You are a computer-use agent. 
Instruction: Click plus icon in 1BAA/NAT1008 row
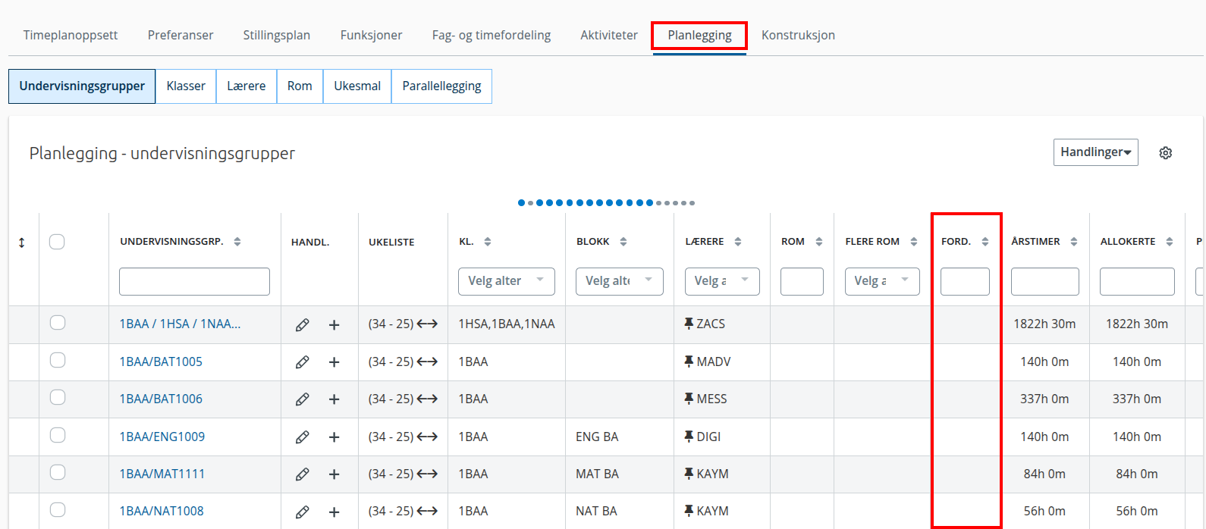pyautogui.click(x=334, y=512)
